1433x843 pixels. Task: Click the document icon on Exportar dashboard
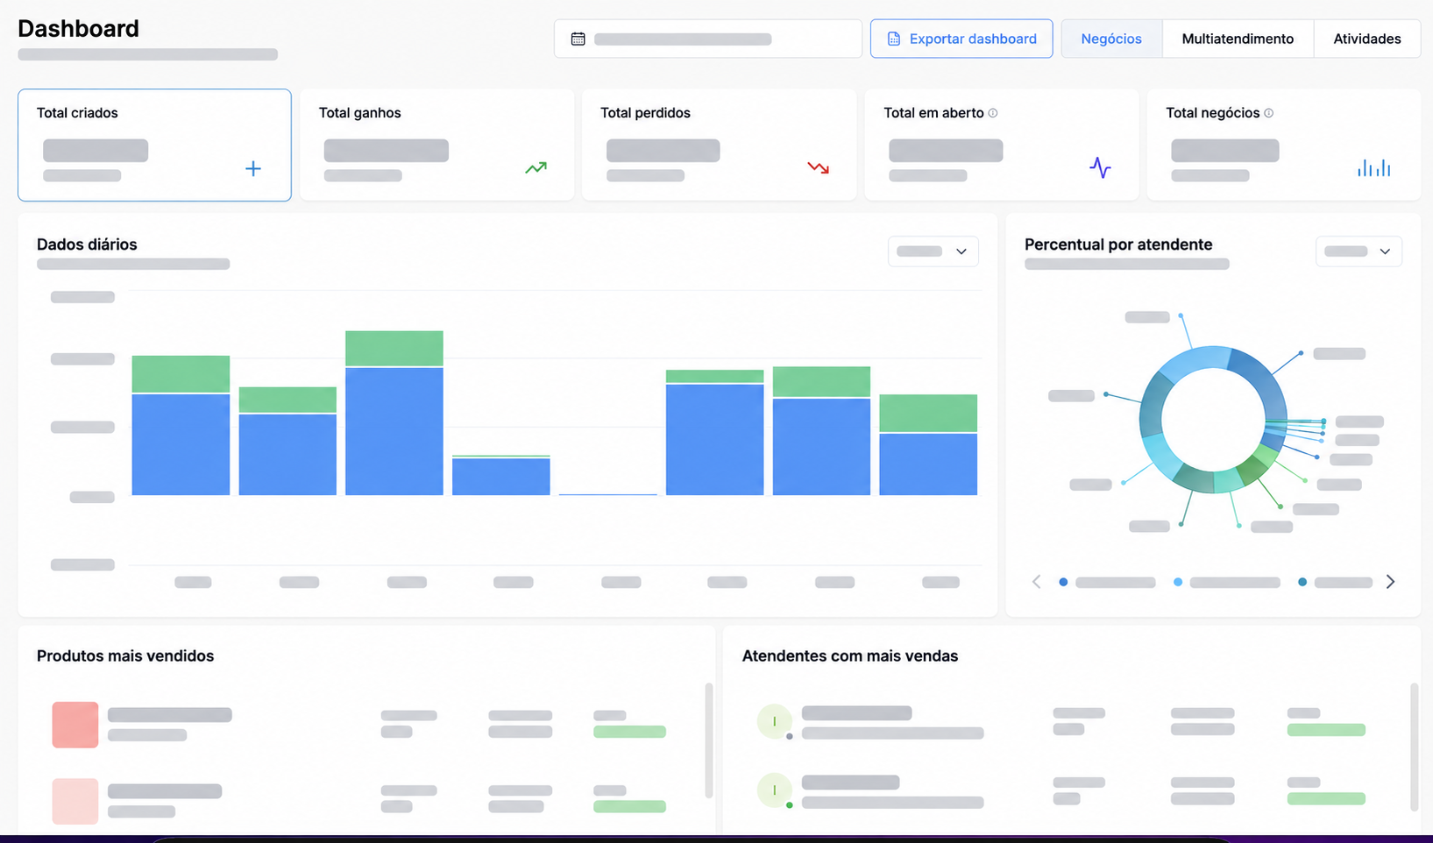(x=894, y=39)
